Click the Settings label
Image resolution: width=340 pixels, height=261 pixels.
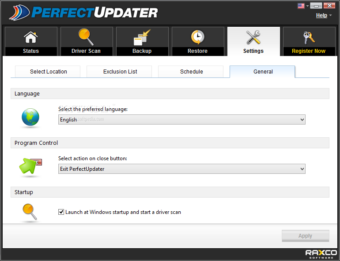(x=253, y=51)
